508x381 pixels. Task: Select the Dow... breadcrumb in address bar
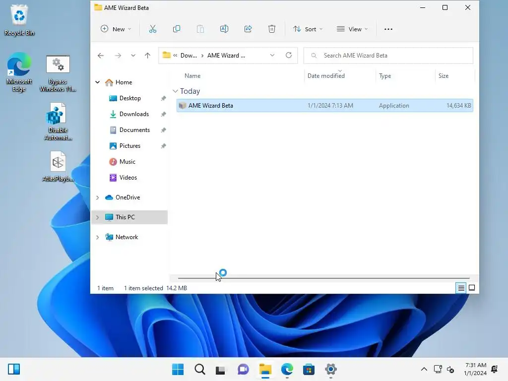(x=189, y=56)
